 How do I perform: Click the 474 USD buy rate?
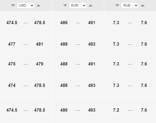click(x=12, y=86)
